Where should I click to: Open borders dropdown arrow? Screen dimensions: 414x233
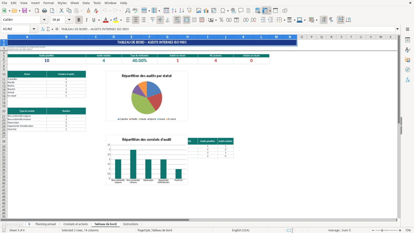(284, 20)
